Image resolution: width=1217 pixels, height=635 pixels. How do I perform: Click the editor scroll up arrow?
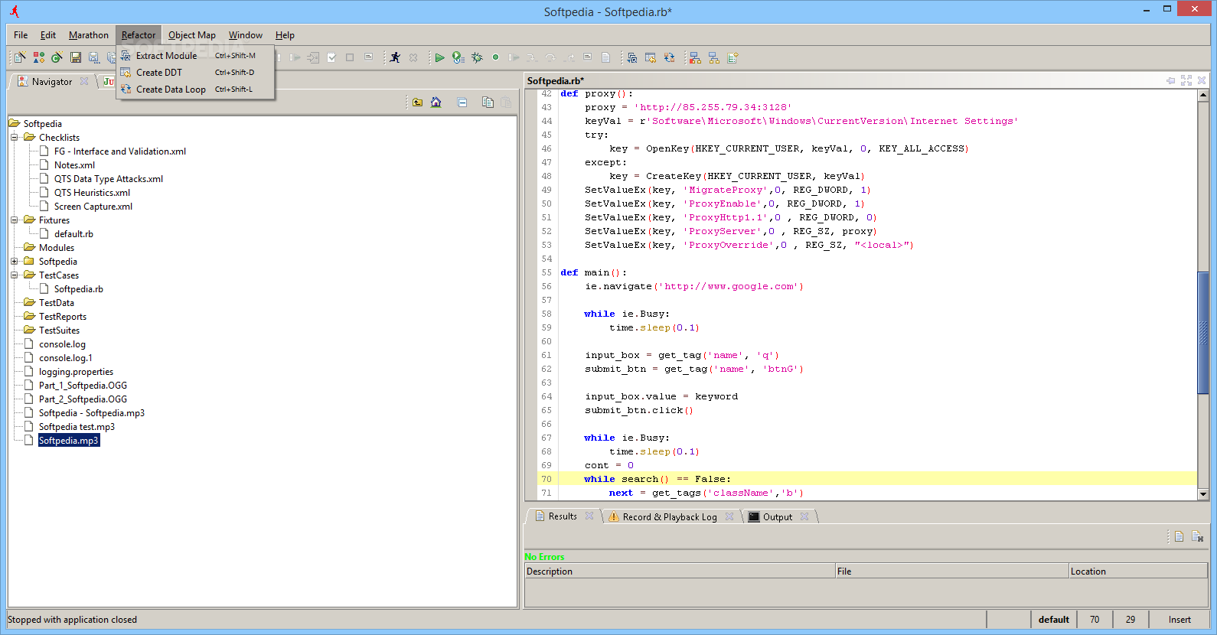(1203, 96)
